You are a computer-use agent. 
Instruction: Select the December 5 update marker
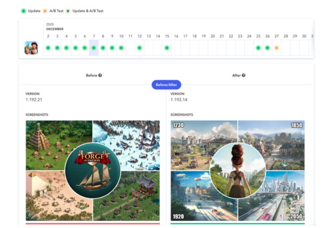pyautogui.click(x=75, y=48)
